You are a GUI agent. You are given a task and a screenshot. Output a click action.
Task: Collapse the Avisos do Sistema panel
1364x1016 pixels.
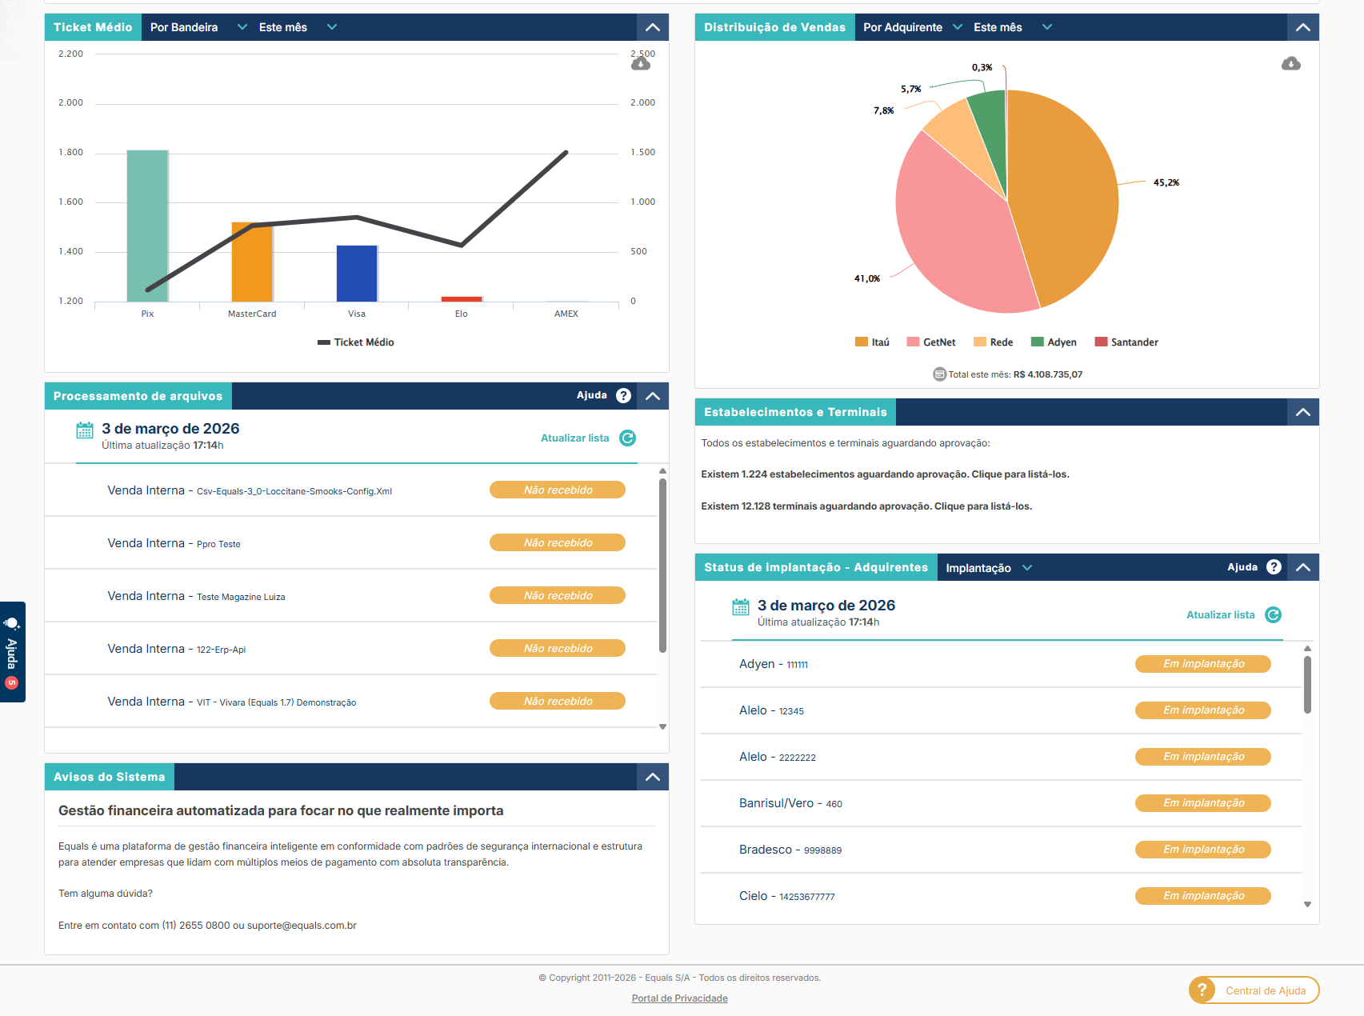pos(653,777)
